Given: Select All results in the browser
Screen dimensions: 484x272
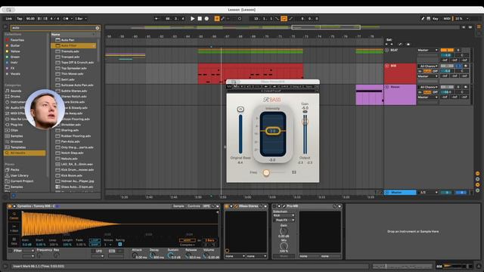Looking at the screenshot, I should coord(25,153).
